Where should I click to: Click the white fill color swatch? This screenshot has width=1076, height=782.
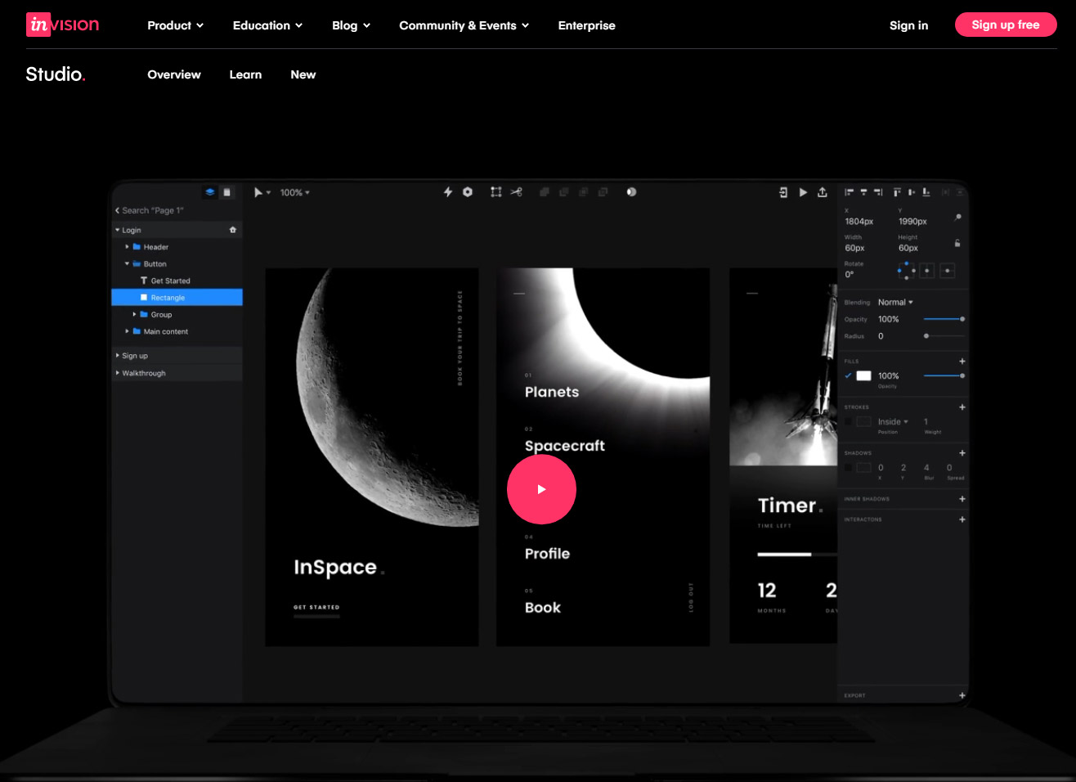(863, 375)
